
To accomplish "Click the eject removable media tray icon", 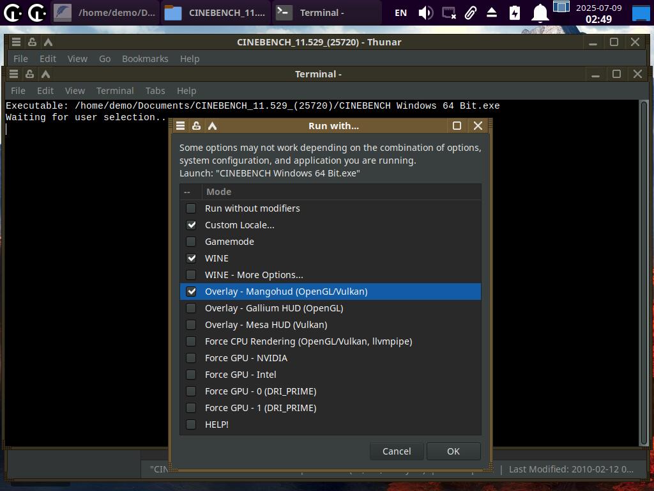I will [x=492, y=13].
